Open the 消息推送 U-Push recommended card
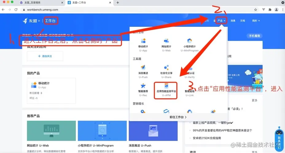Screen dimensions: 285x153 click(x=153, y=136)
